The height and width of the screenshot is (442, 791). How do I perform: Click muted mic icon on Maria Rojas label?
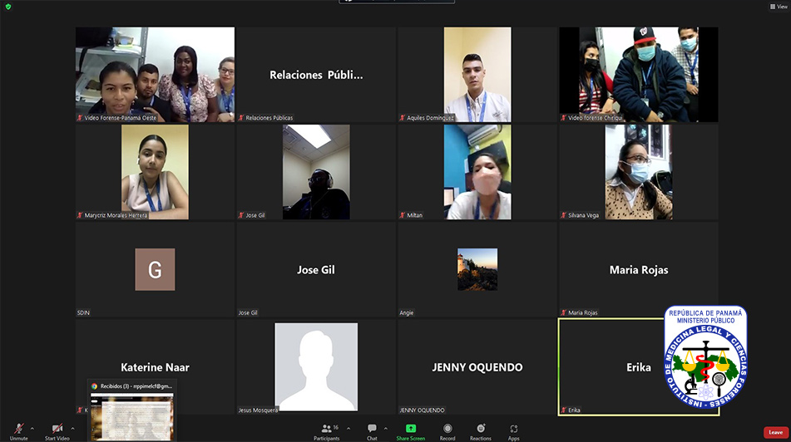coord(564,312)
